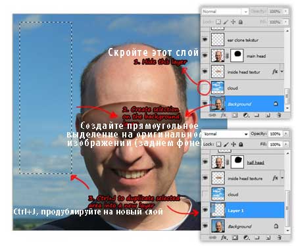
Task: Click lock transparent pixels icon in Layer 1 panel
Action: pyautogui.click(x=218, y=144)
